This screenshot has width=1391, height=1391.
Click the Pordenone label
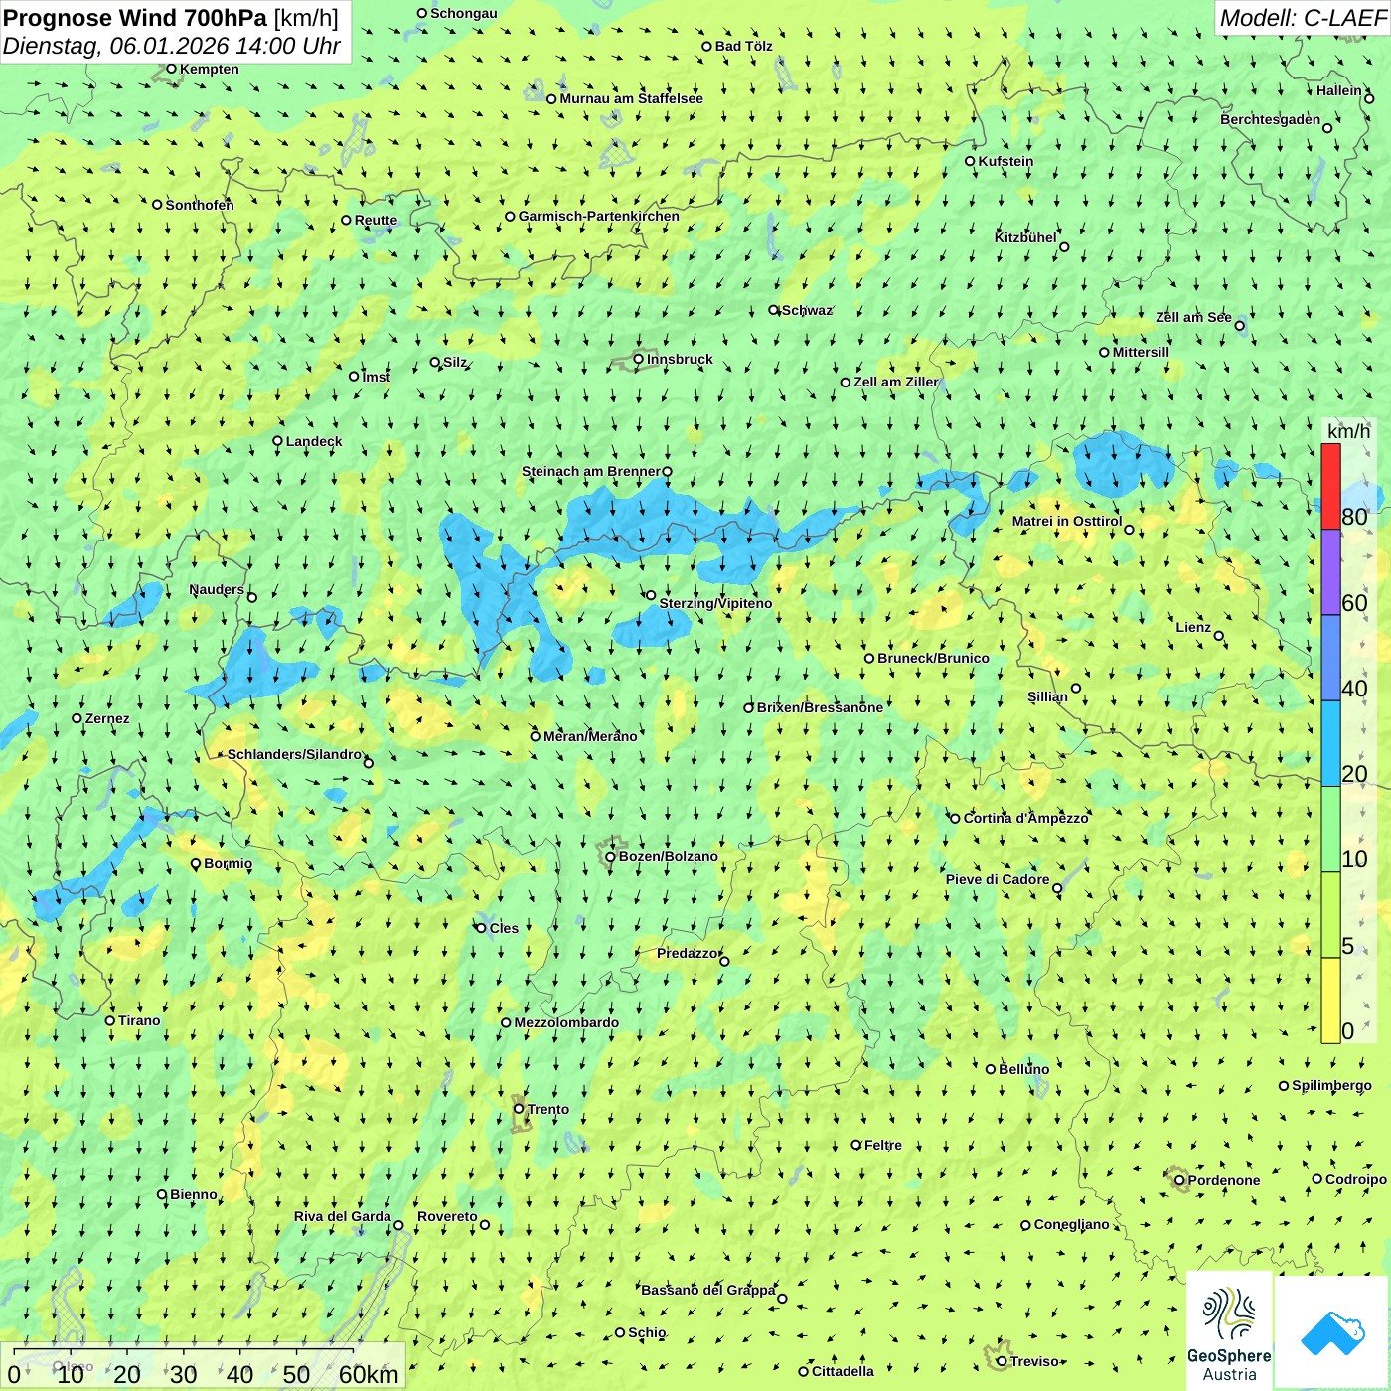(x=1224, y=1180)
